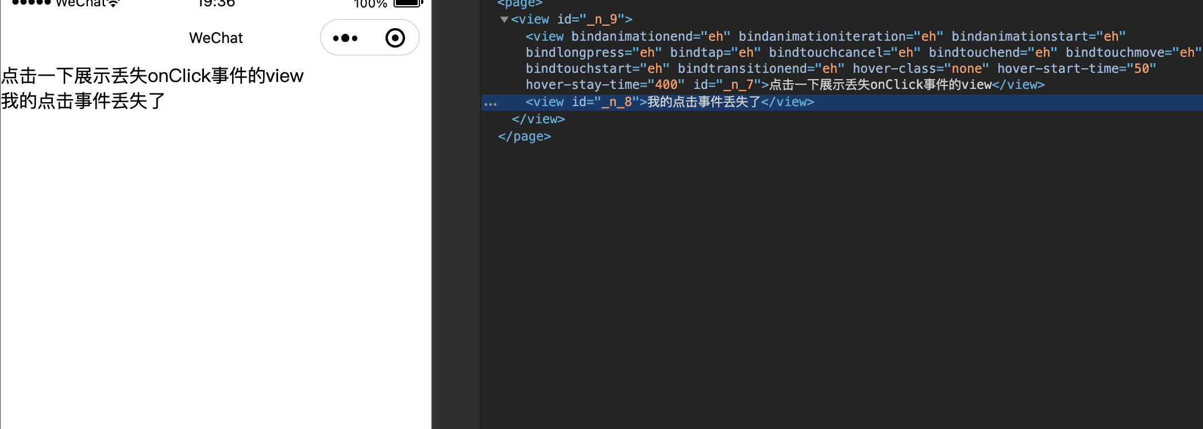Select the view id="_n_9" opening tag

coord(572,19)
